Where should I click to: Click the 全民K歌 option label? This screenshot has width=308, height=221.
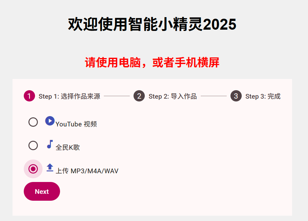click(x=68, y=148)
